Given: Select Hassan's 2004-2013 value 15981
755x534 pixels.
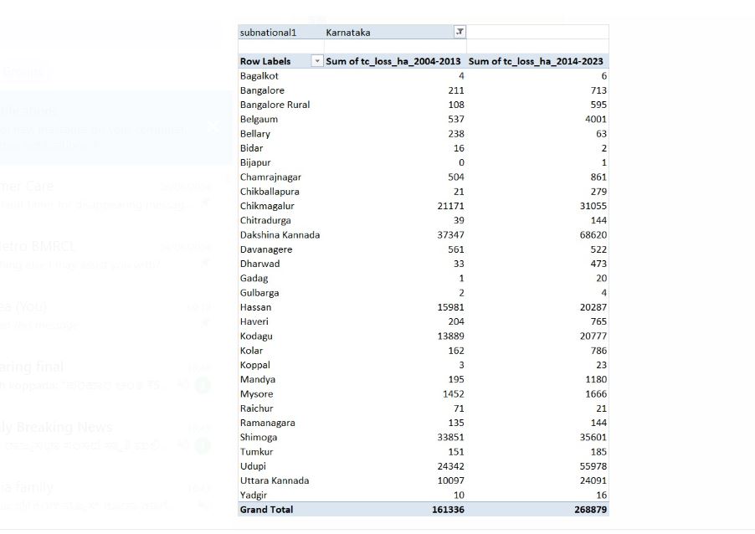Looking at the screenshot, I should (450, 307).
